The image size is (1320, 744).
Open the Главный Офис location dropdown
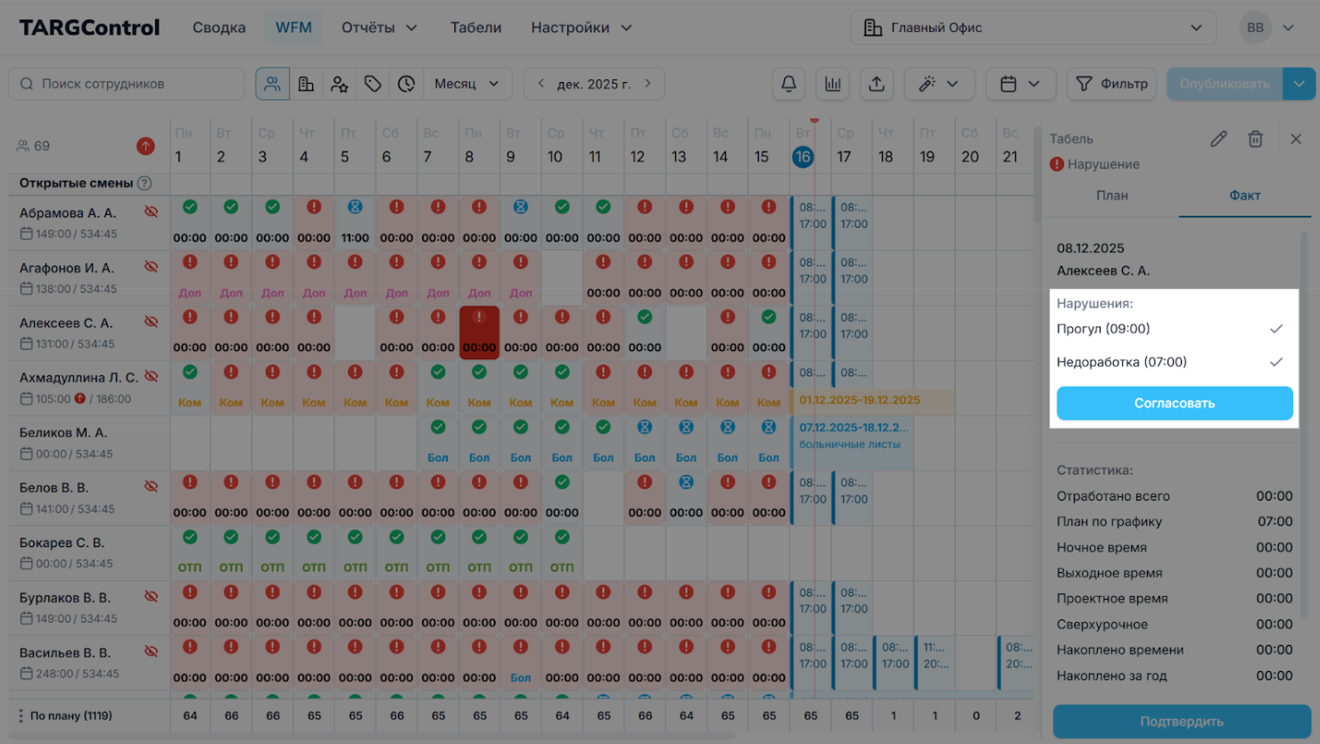coord(1032,28)
